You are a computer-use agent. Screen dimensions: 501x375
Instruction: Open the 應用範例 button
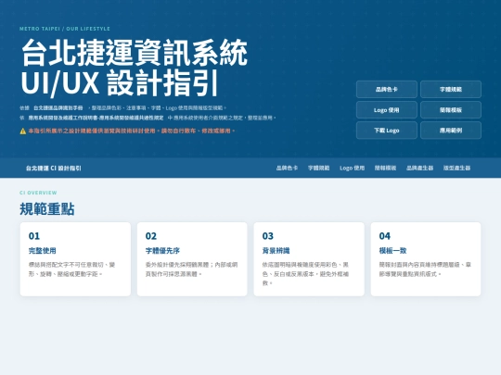tap(451, 131)
